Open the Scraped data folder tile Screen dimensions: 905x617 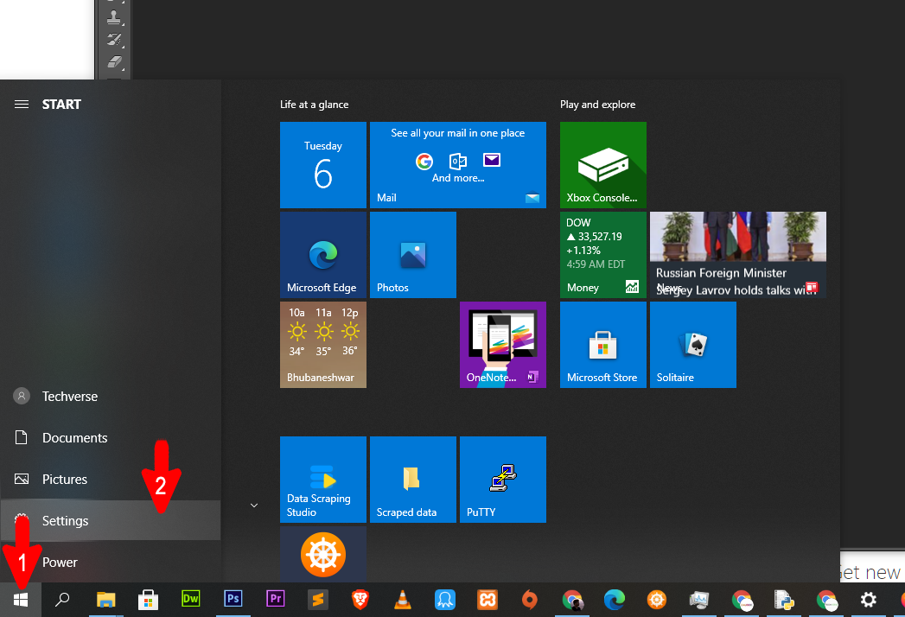coord(413,480)
